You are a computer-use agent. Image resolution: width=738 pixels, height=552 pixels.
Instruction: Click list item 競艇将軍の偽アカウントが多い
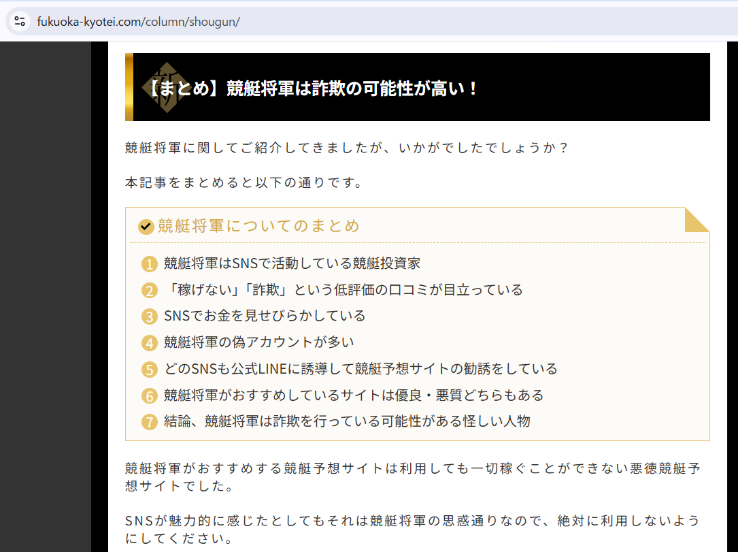(x=259, y=342)
